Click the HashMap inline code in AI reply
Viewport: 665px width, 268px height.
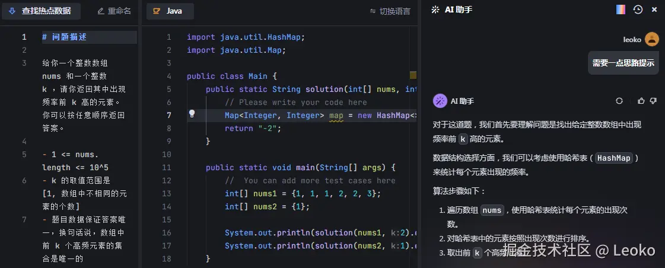[613, 158]
